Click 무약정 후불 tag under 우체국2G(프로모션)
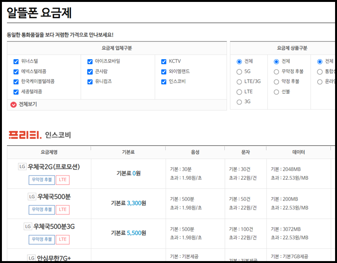Image resolution: width=337 pixels, height=263 pixels. pos(42,180)
